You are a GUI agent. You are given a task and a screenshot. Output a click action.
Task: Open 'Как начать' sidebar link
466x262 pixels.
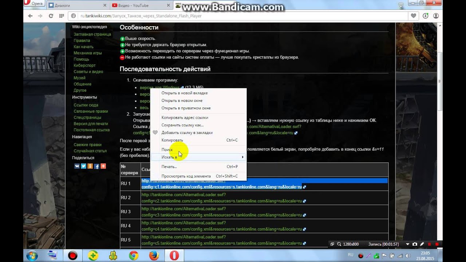83,47
